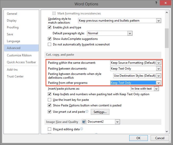
Task: Select Advanced category
Action: tap(21, 48)
